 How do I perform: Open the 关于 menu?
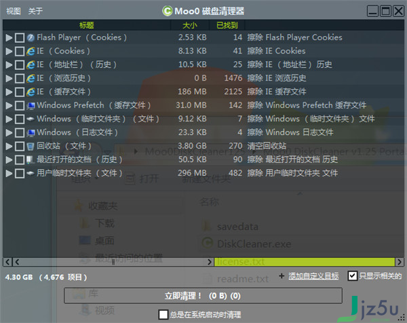coord(35,11)
